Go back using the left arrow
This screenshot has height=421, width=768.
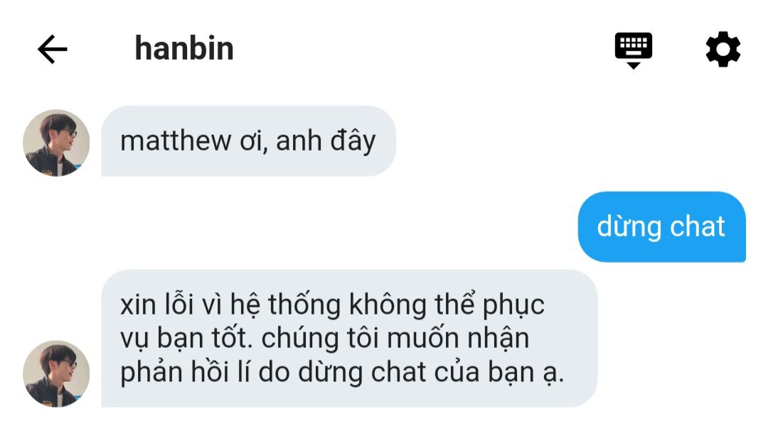click(x=53, y=49)
